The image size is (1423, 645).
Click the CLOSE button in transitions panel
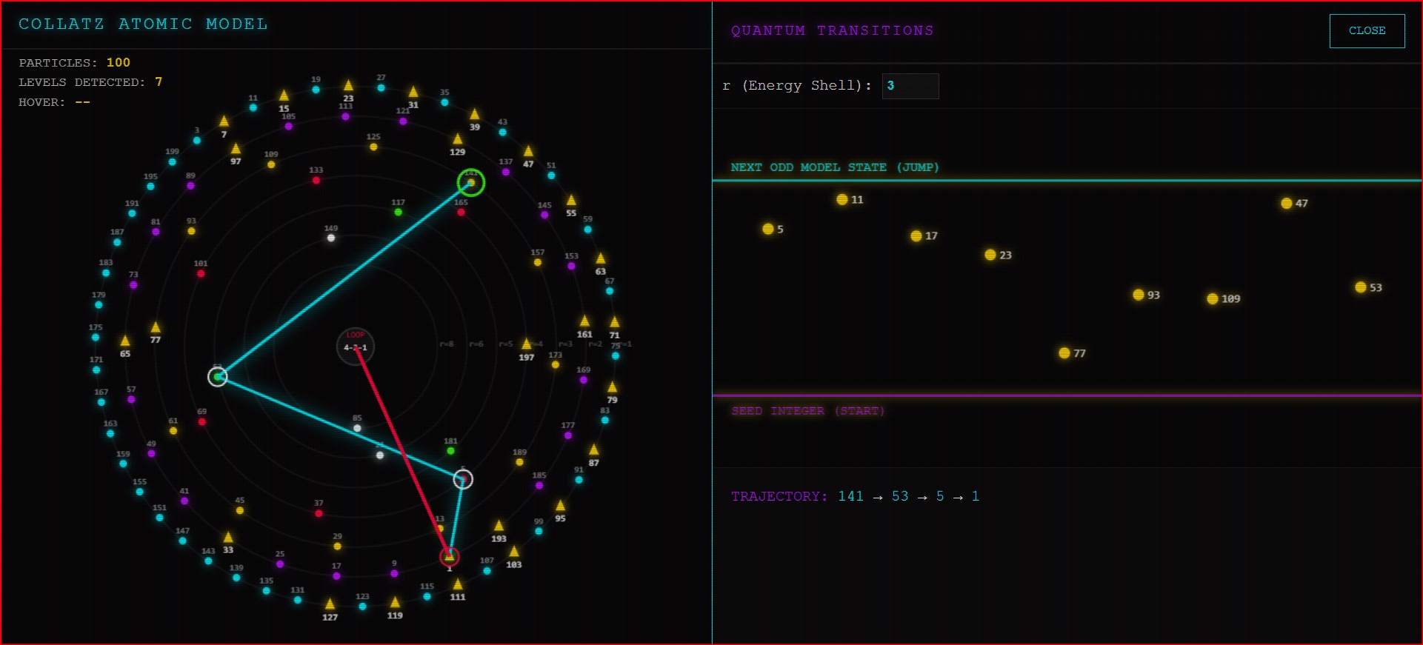point(1367,31)
